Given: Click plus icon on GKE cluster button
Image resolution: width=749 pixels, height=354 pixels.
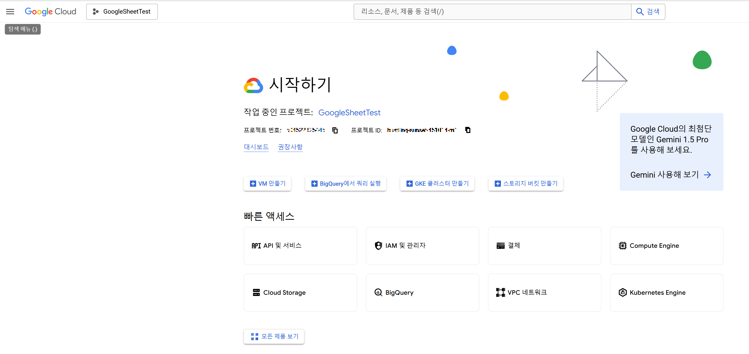Looking at the screenshot, I should coord(409,184).
